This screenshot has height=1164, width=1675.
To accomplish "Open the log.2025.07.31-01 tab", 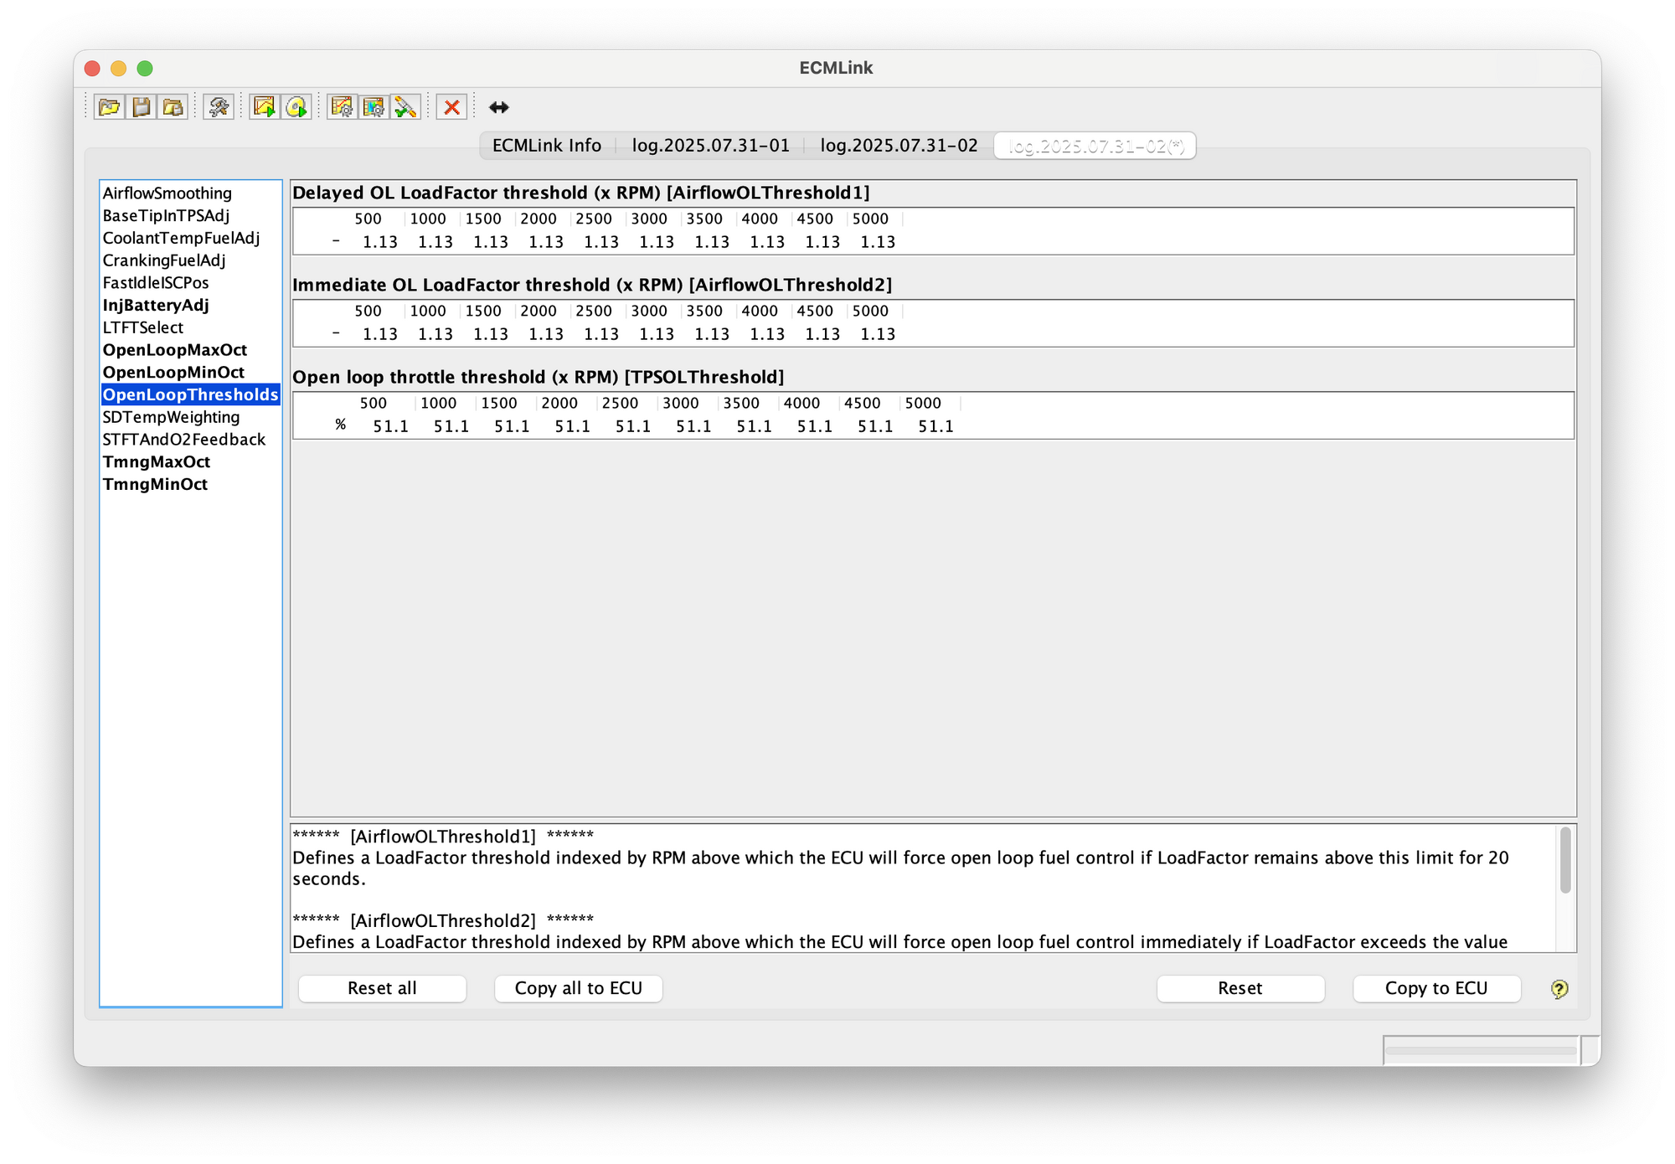I will tap(710, 146).
